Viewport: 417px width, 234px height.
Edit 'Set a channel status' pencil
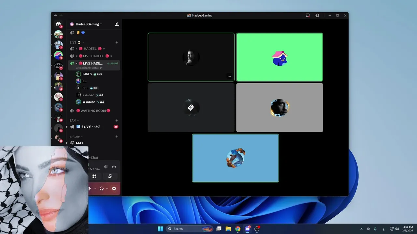101,68
